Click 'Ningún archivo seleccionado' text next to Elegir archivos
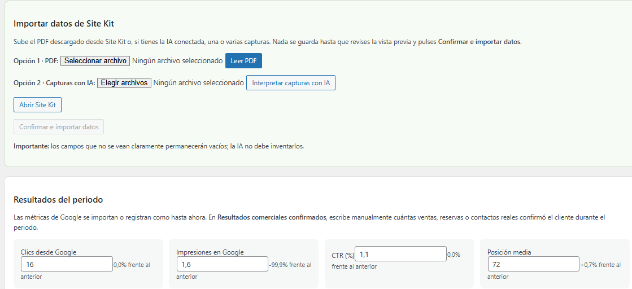 [x=199, y=82]
